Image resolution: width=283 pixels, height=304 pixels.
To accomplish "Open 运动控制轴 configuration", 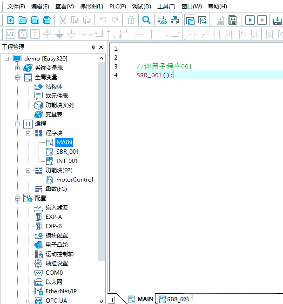I will [59, 254].
